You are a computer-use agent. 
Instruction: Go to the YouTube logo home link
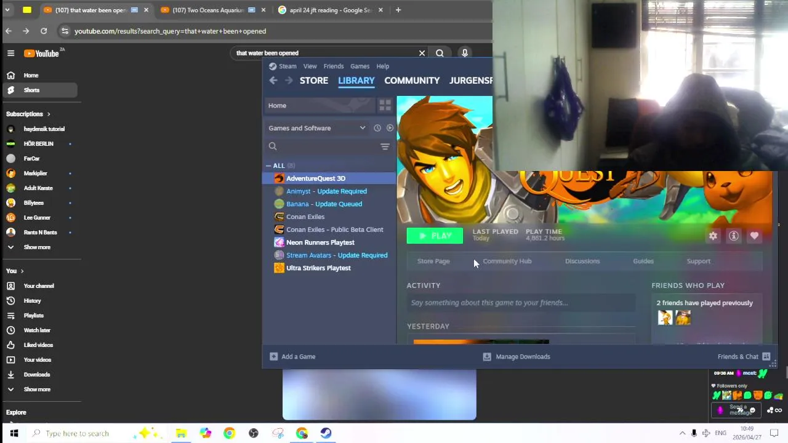(x=41, y=54)
